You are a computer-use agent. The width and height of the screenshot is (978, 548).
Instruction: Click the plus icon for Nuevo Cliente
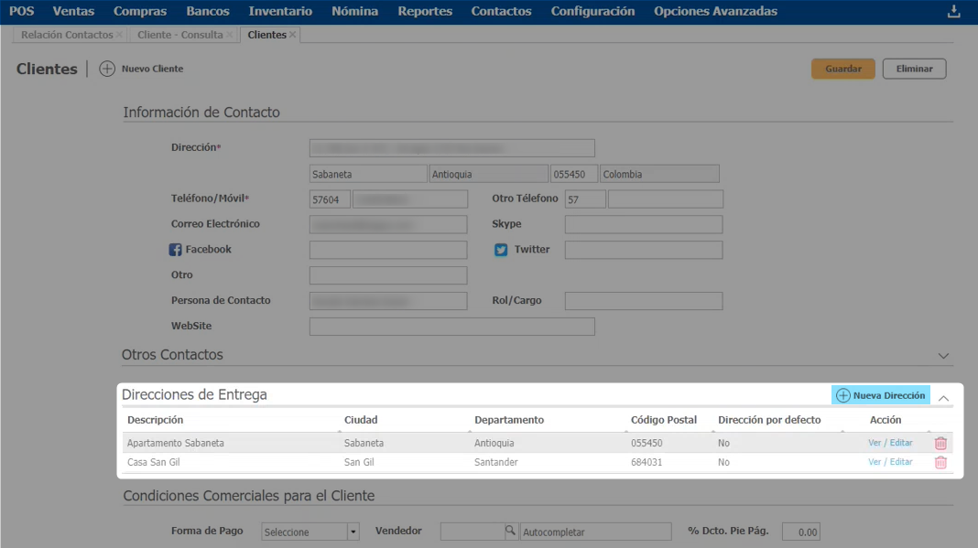pyautogui.click(x=107, y=69)
